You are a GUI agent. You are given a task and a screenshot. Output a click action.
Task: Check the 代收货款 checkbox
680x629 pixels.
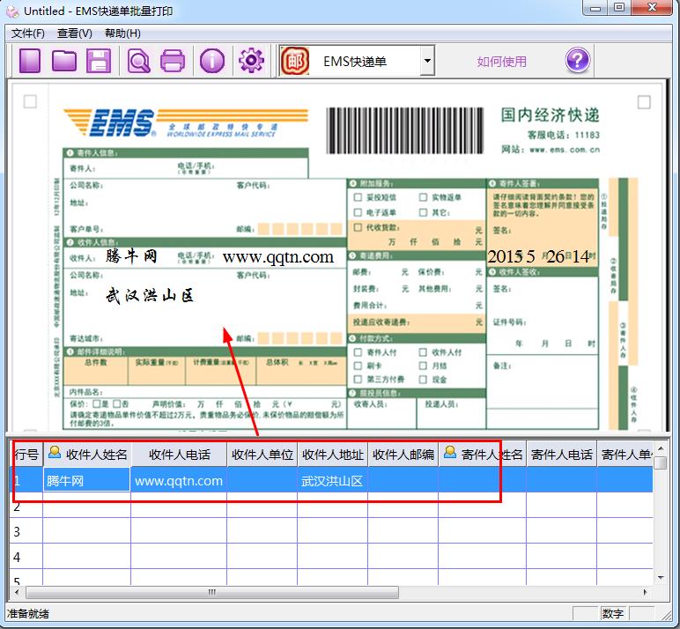point(358,227)
